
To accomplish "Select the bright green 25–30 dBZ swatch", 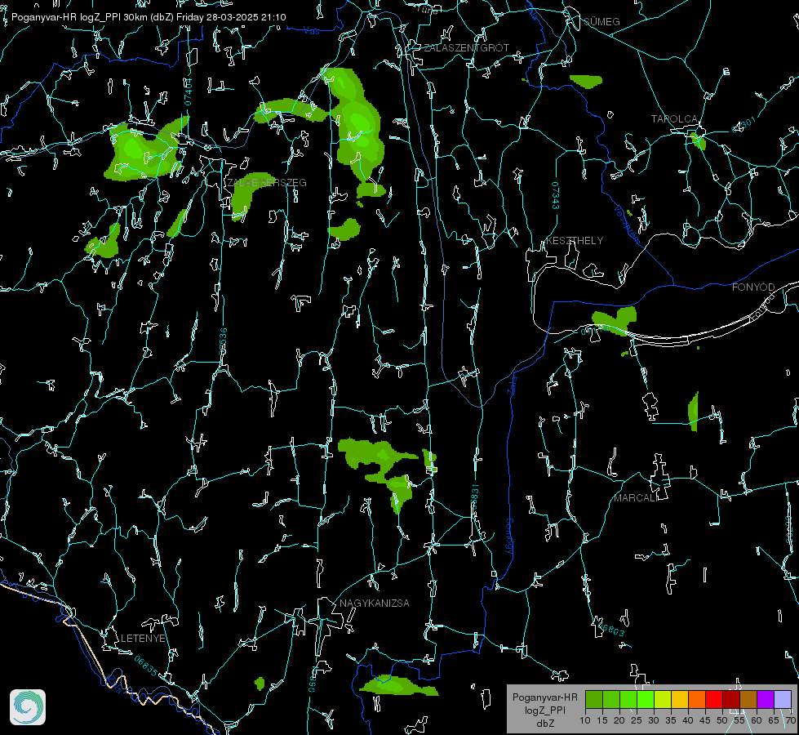I will click(x=645, y=699).
